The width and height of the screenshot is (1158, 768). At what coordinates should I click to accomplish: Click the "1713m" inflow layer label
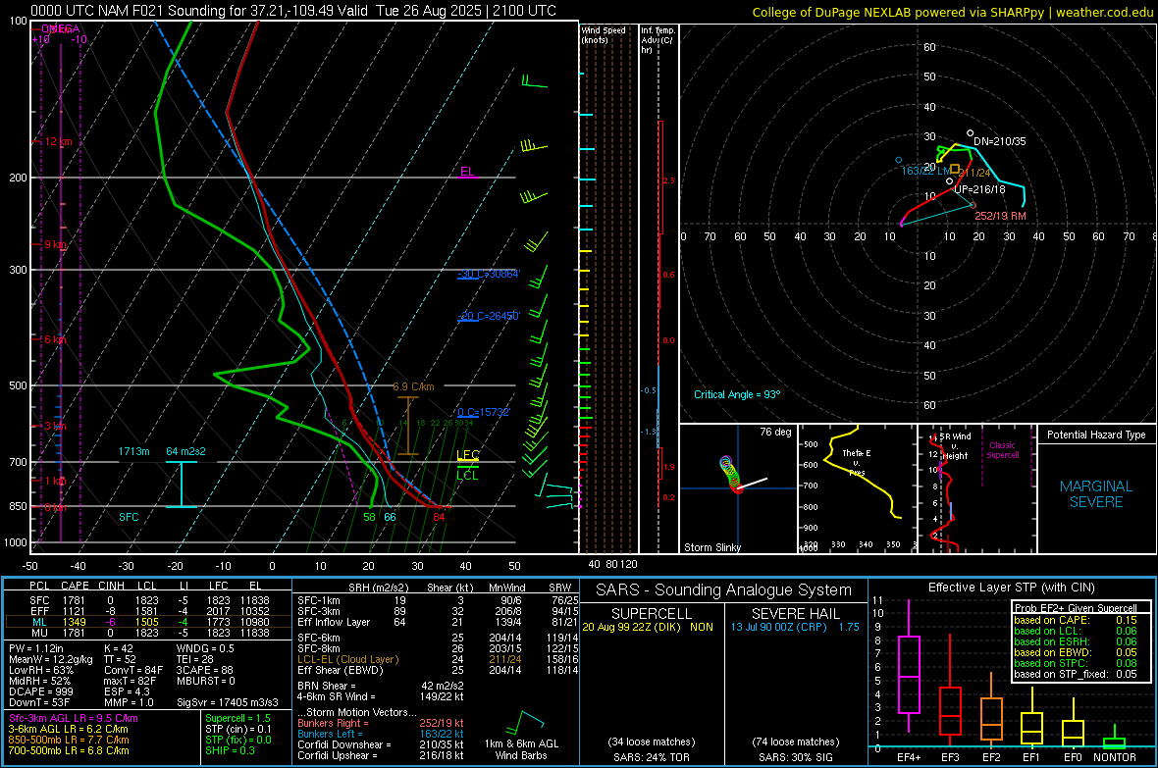133,451
